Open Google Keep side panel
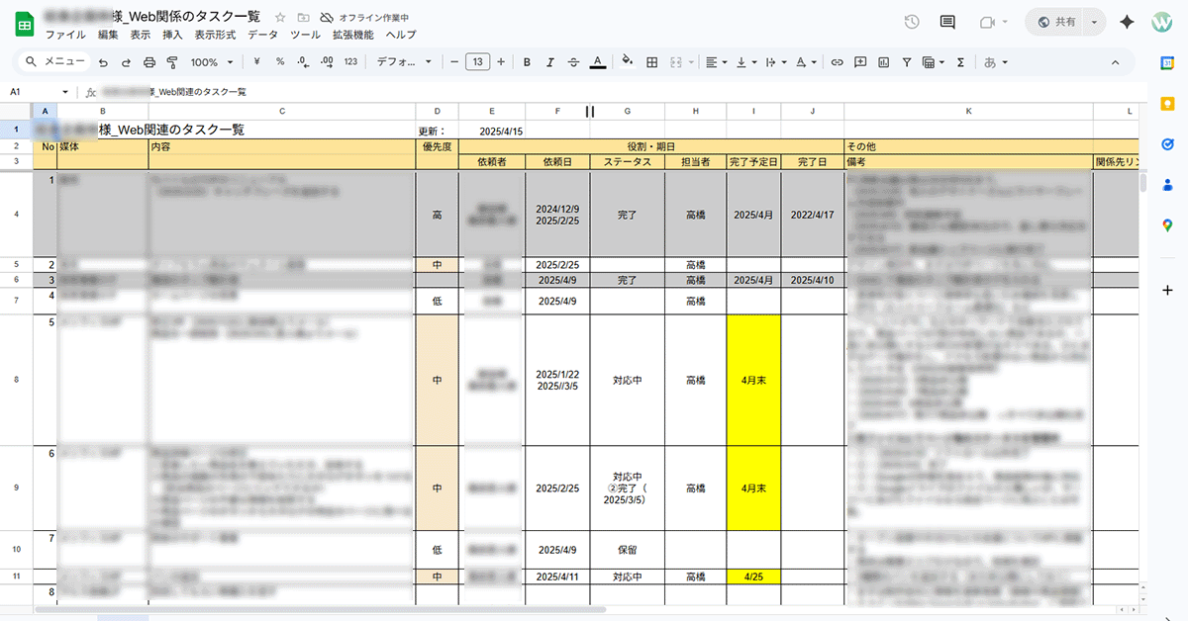This screenshot has height=621, width=1188. pyautogui.click(x=1167, y=103)
